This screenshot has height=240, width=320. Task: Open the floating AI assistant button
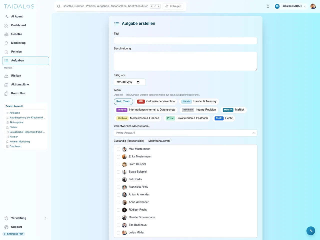[x=311, y=231]
